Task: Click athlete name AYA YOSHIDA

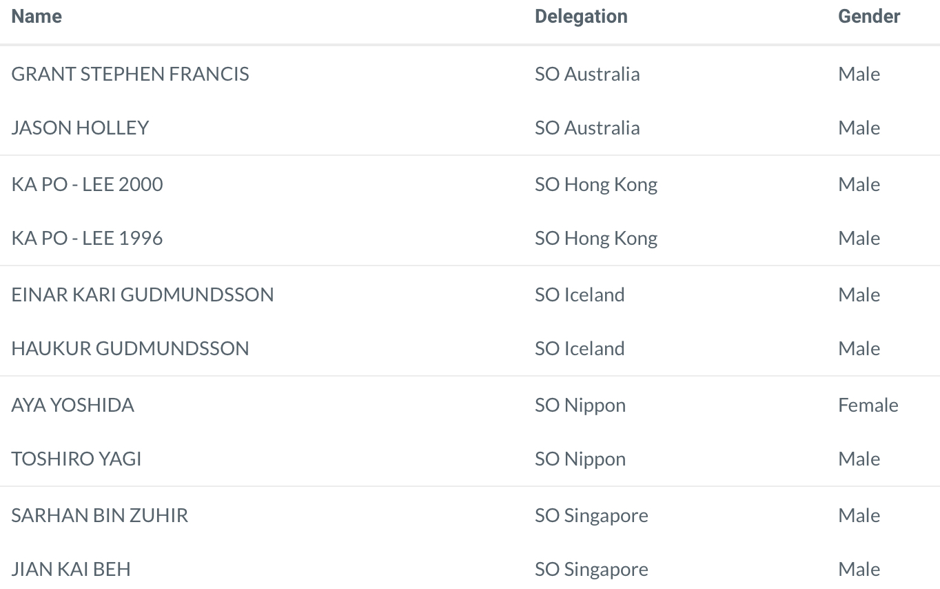Action: [72, 405]
